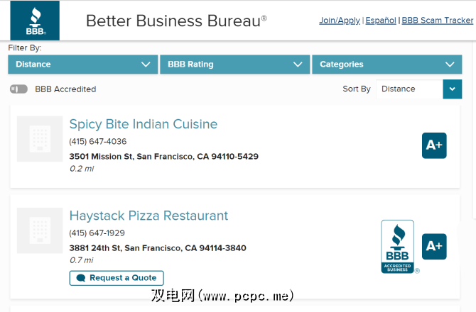Screen dimensions: 476x312
Task: Toggle the BBB Accredited switch
Action: pyautogui.click(x=19, y=89)
